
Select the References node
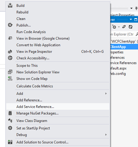point(117,58)
